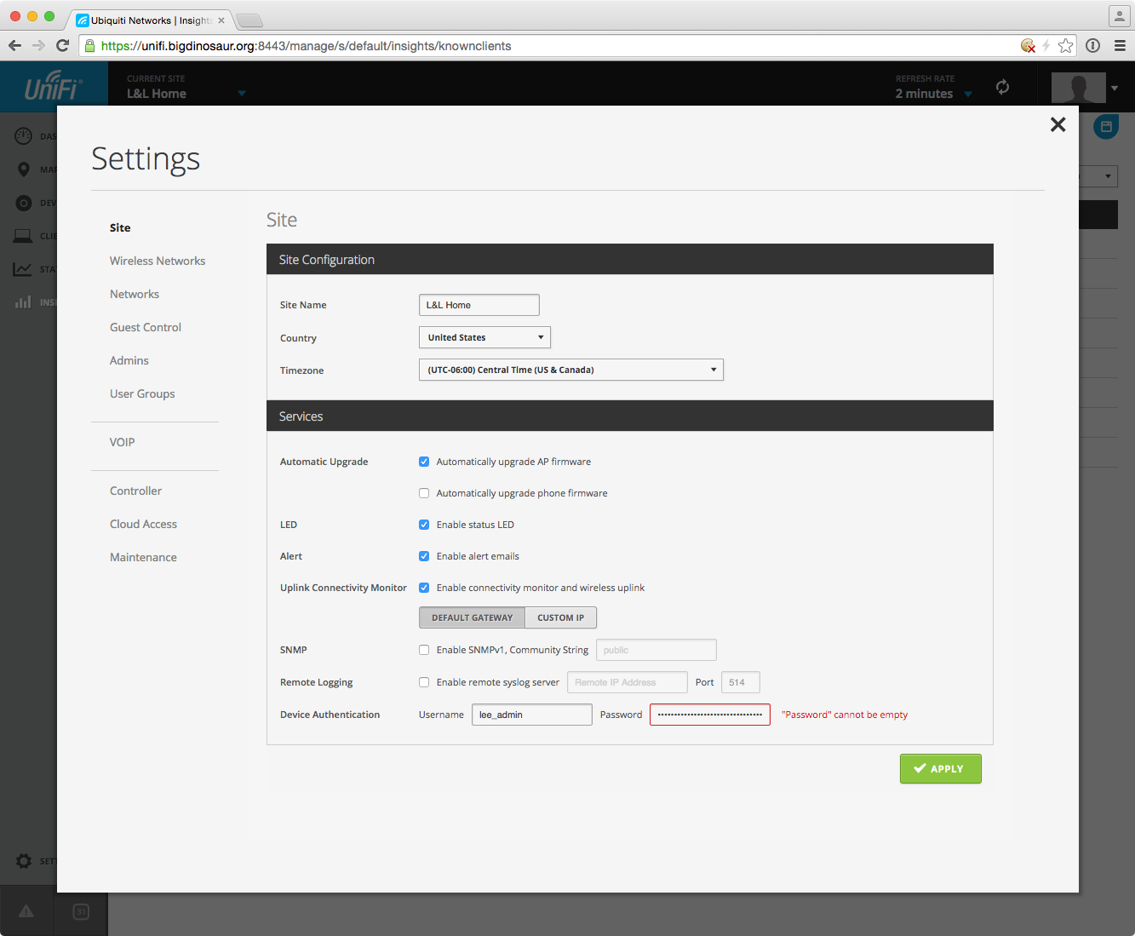Click the Site Name input field
Screen dimensions: 1135x936
tap(479, 305)
